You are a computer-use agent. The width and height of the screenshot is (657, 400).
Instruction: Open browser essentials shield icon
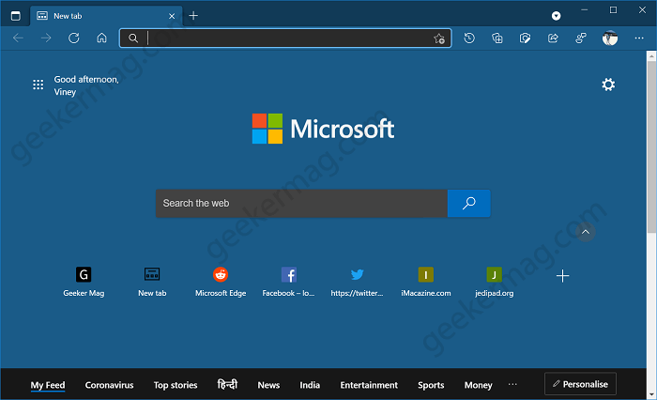pyautogui.click(x=525, y=38)
